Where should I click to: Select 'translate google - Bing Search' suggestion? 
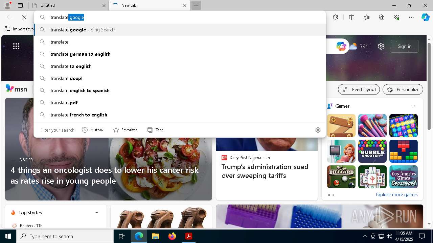tap(180, 30)
